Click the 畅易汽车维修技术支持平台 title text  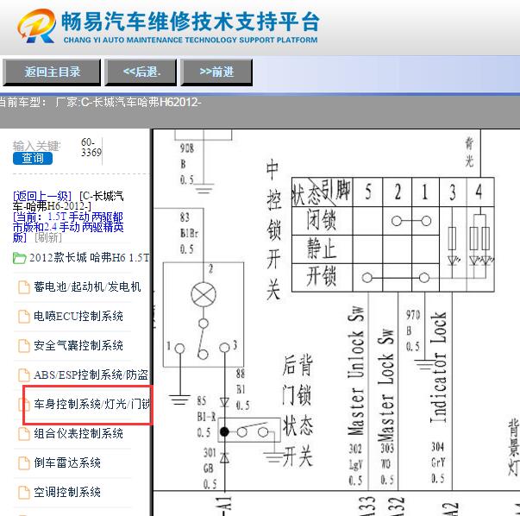tap(191, 22)
